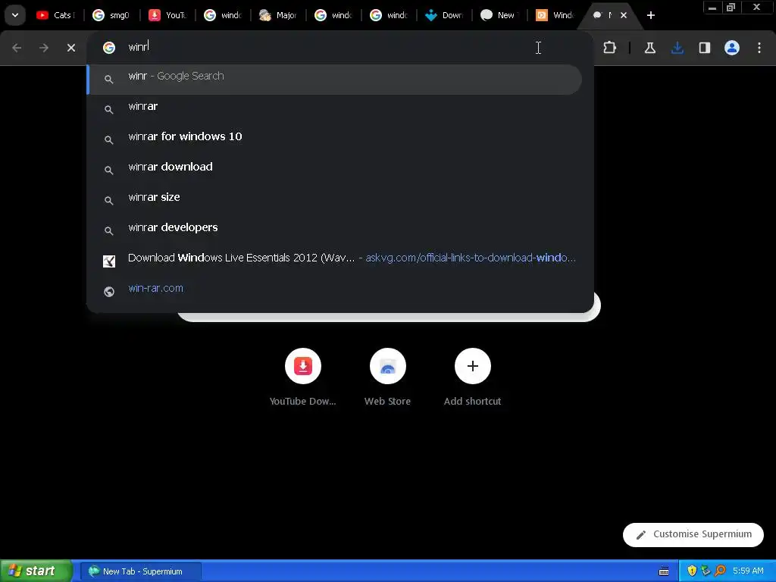This screenshot has height=582, width=776.
Task: Click Customise Supermium button
Action: (693, 534)
